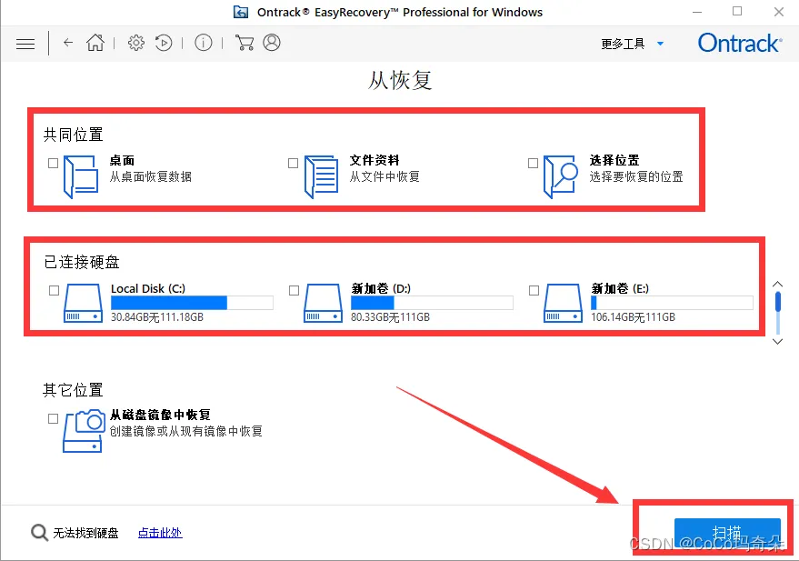Click the 创建镜像或从现有镜像中恢复 text
The image size is (799, 561).
(186, 432)
